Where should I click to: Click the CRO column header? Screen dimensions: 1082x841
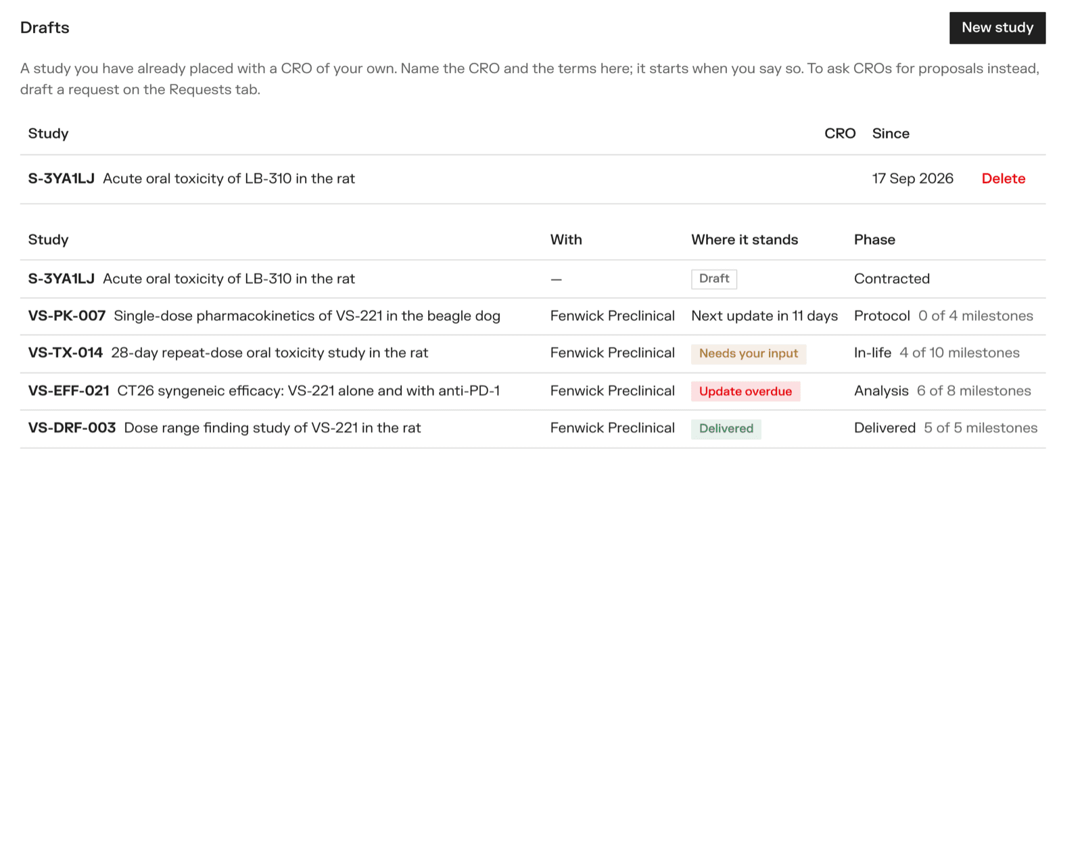click(839, 133)
